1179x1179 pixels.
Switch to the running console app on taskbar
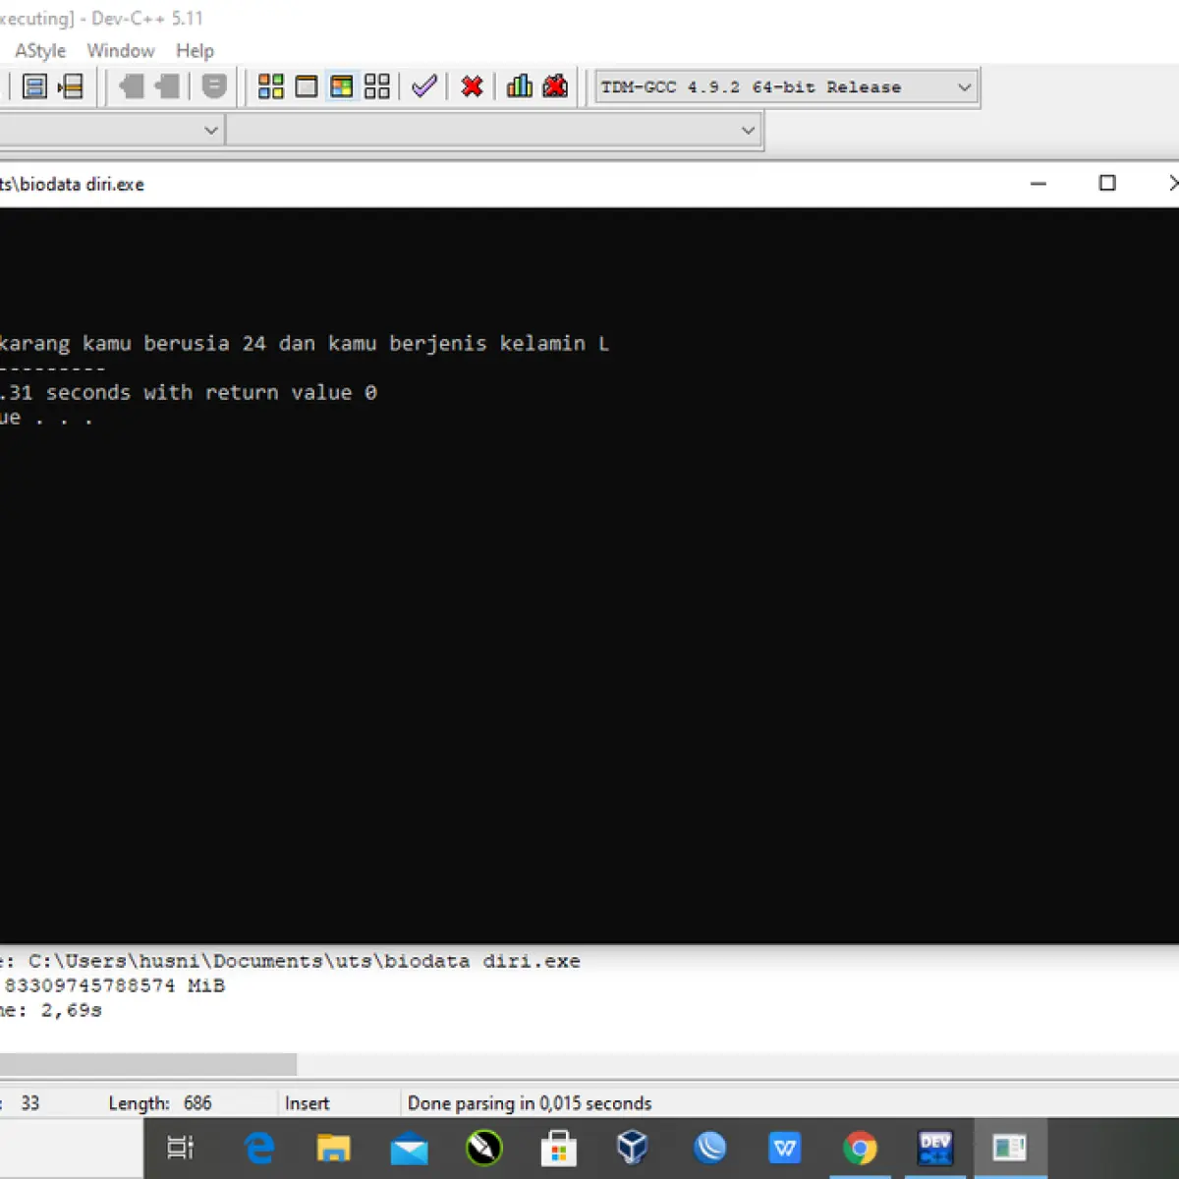tap(1010, 1148)
